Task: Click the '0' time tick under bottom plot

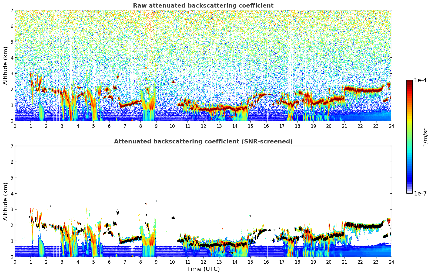Action: [15, 262]
